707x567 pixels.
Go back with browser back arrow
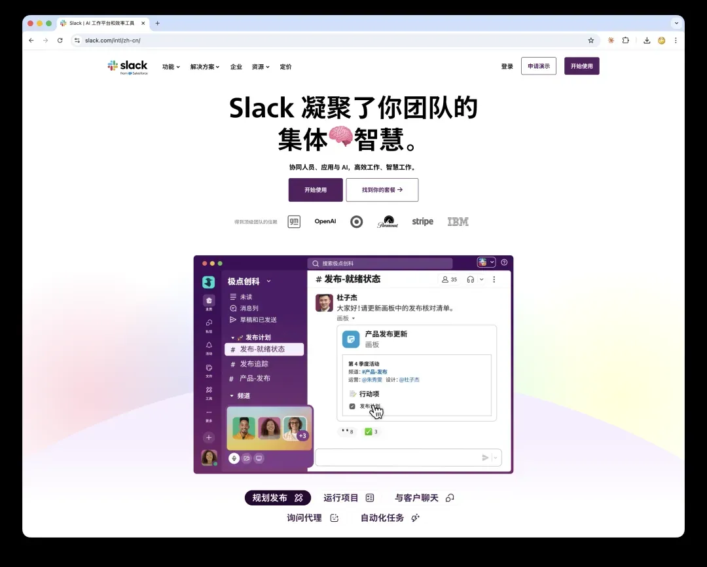(x=31, y=40)
